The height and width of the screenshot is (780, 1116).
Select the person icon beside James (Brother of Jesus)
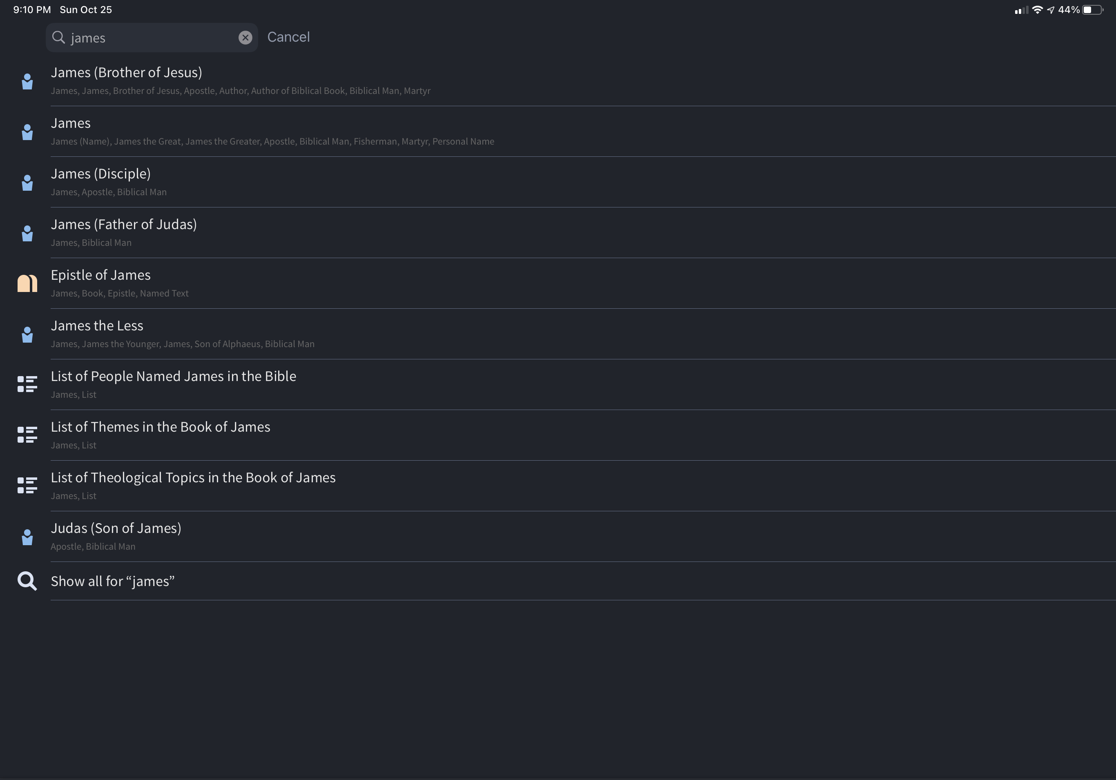point(27,81)
